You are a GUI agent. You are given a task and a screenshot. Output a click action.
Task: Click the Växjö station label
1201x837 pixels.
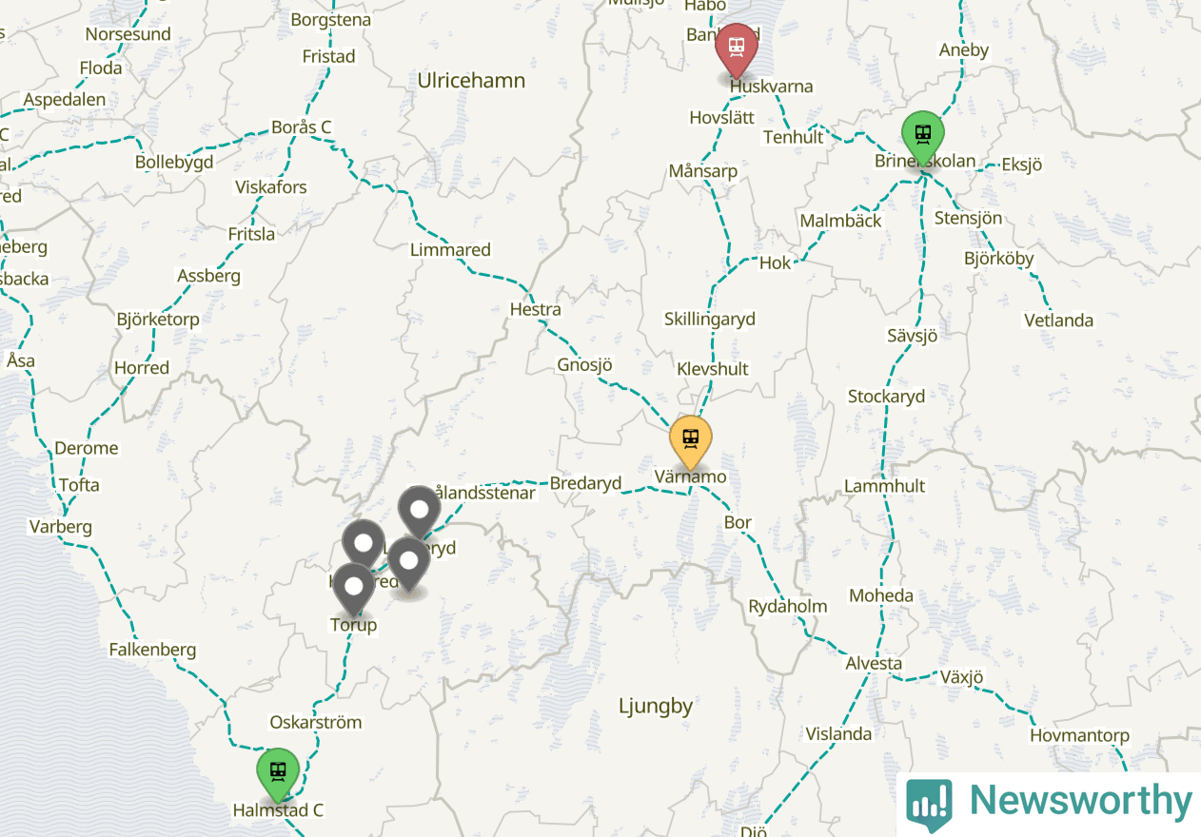[961, 678]
